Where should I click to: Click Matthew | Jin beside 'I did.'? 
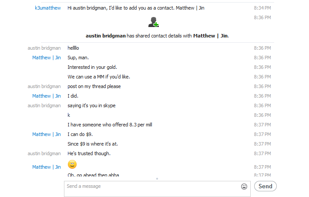click(x=47, y=96)
